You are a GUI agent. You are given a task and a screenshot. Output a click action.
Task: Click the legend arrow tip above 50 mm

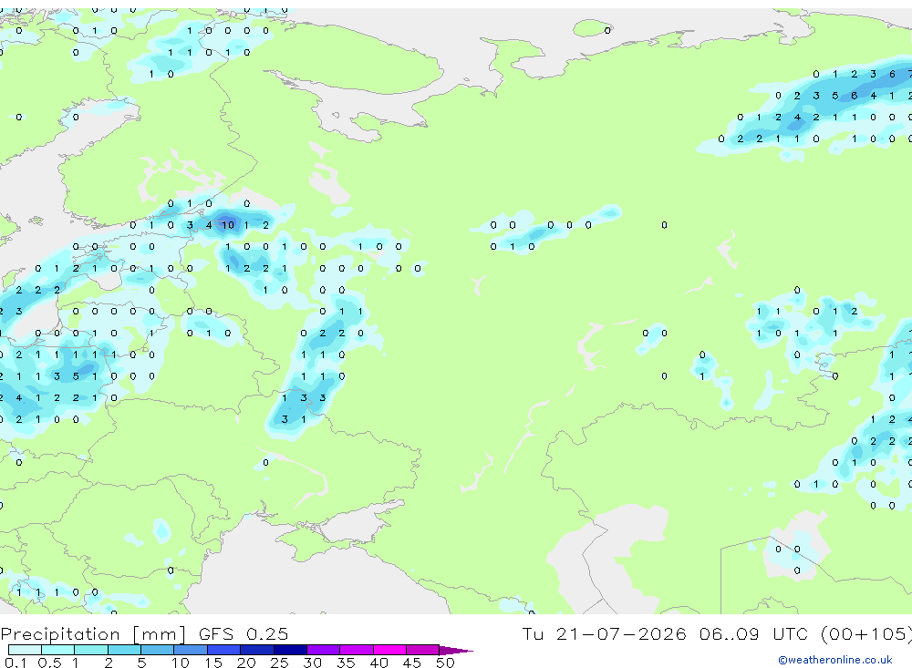[x=457, y=651]
